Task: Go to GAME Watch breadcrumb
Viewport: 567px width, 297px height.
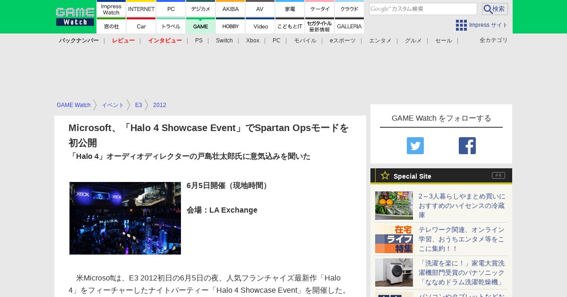Action: click(x=74, y=105)
